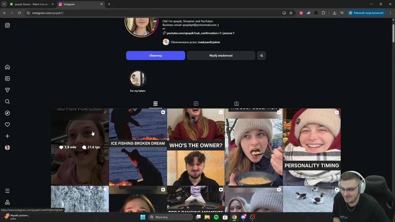Go to Instagram Home via house icon
The width and height of the screenshot is (395, 222).
tap(7, 67)
